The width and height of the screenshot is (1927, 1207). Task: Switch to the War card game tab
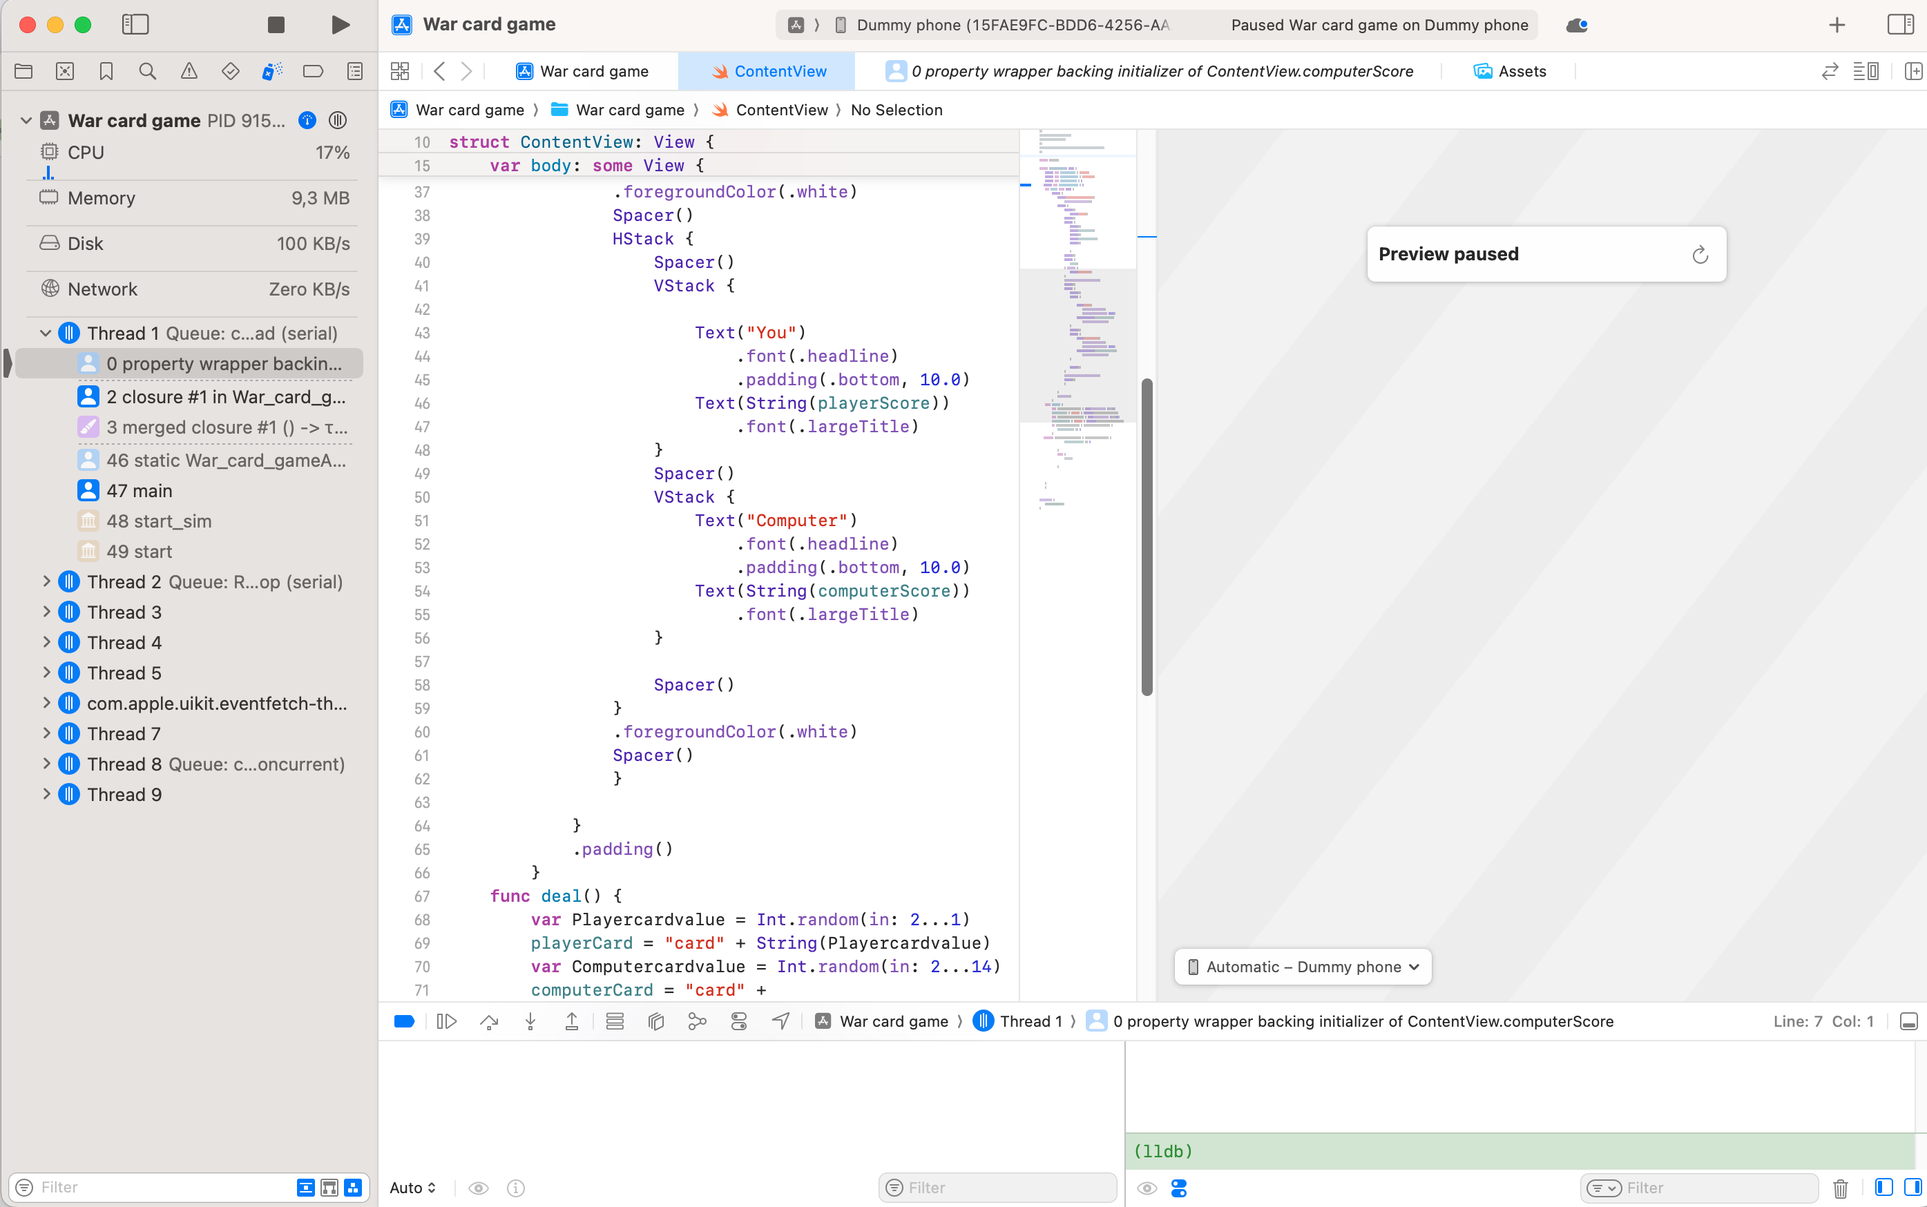[x=582, y=72]
